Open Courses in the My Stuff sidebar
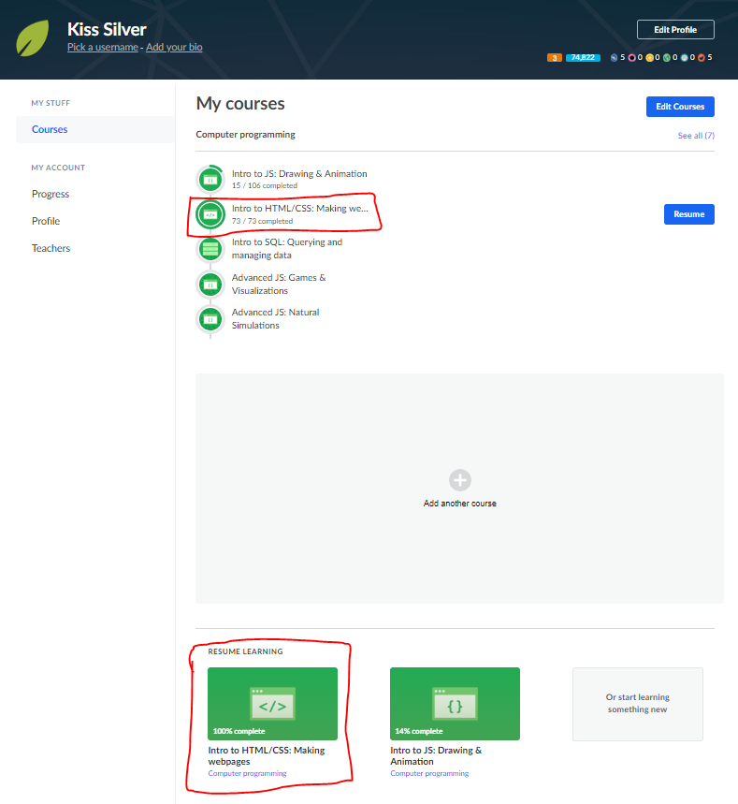This screenshot has width=738, height=804. pos(95,129)
